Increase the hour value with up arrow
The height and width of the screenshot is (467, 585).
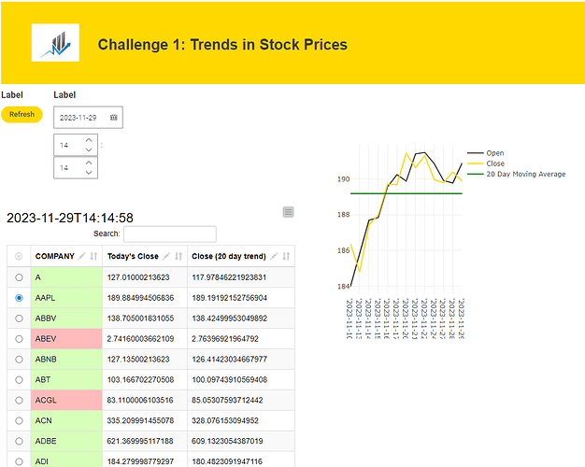coord(89,140)
